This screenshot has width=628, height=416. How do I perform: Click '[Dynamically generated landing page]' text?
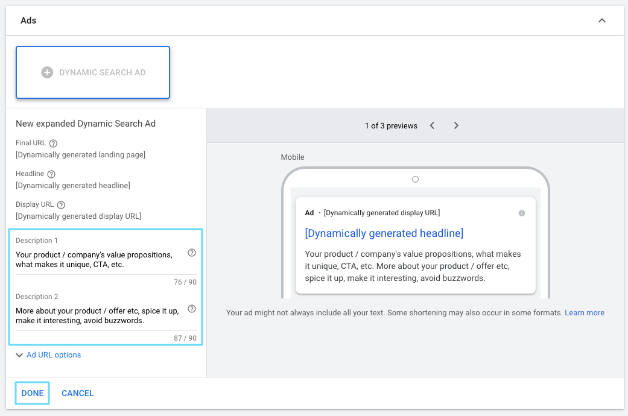coord(80,155)
